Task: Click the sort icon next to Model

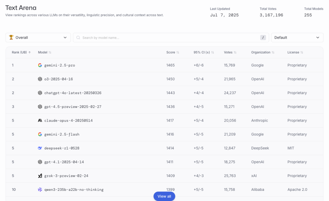Action: point(50,52)
